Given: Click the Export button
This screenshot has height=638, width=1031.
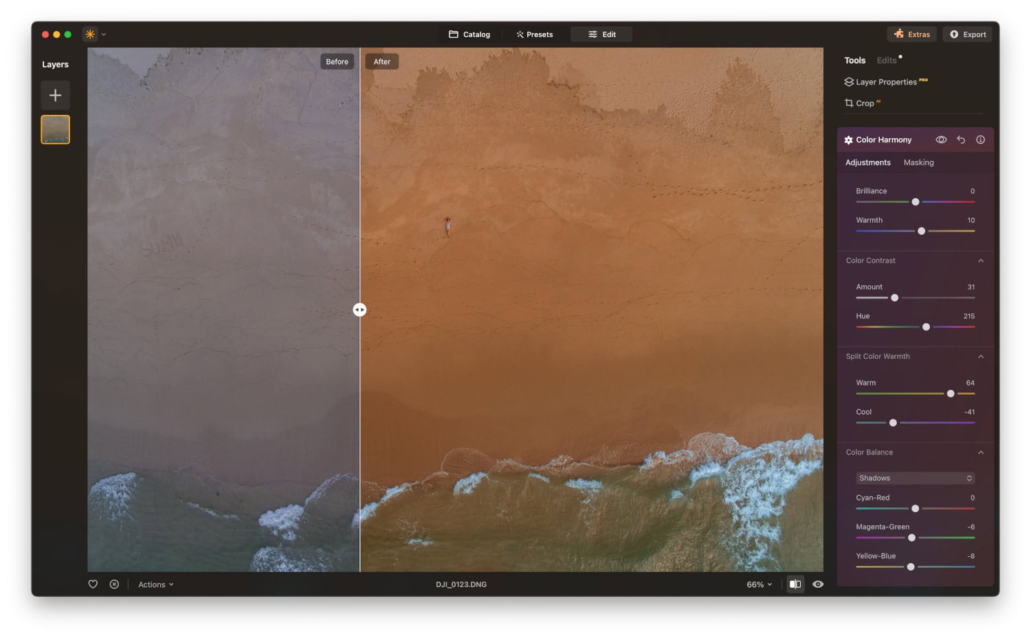Looking at the screenshot, I should pos(967,34).
